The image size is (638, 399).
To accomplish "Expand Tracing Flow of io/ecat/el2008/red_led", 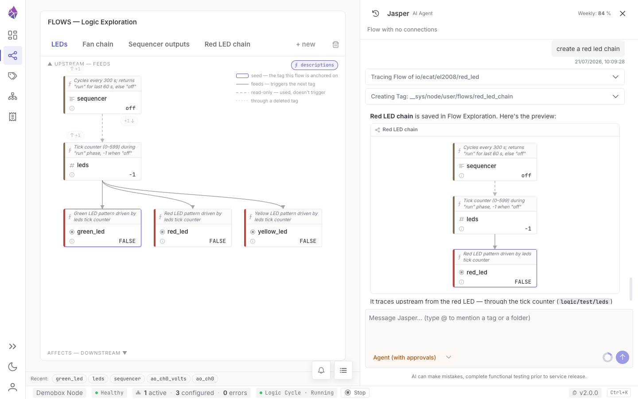I will point(495,77).
